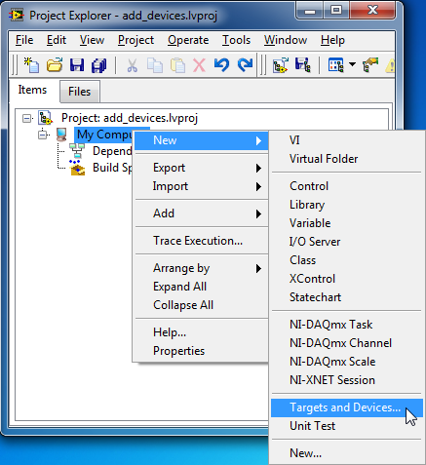Open the Tools menu

[236, 40]
